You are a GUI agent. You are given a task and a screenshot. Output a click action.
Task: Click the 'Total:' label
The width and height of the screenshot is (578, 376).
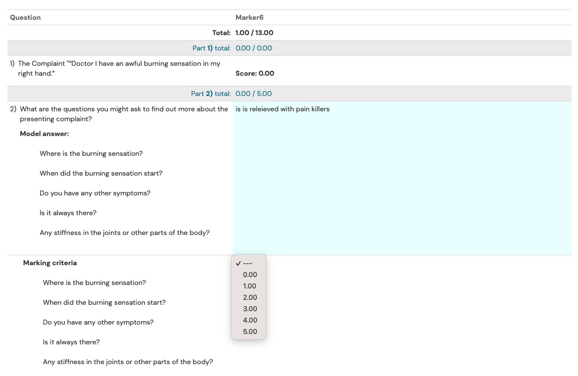tap(221, 33)
